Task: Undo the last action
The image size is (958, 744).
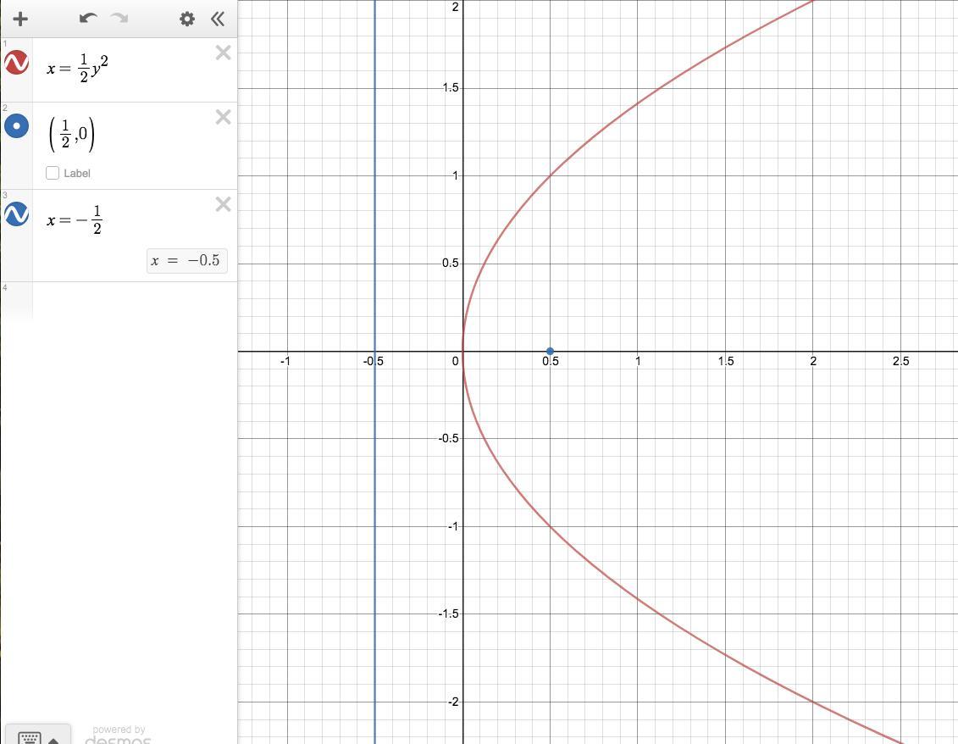Action: point(89,19)
